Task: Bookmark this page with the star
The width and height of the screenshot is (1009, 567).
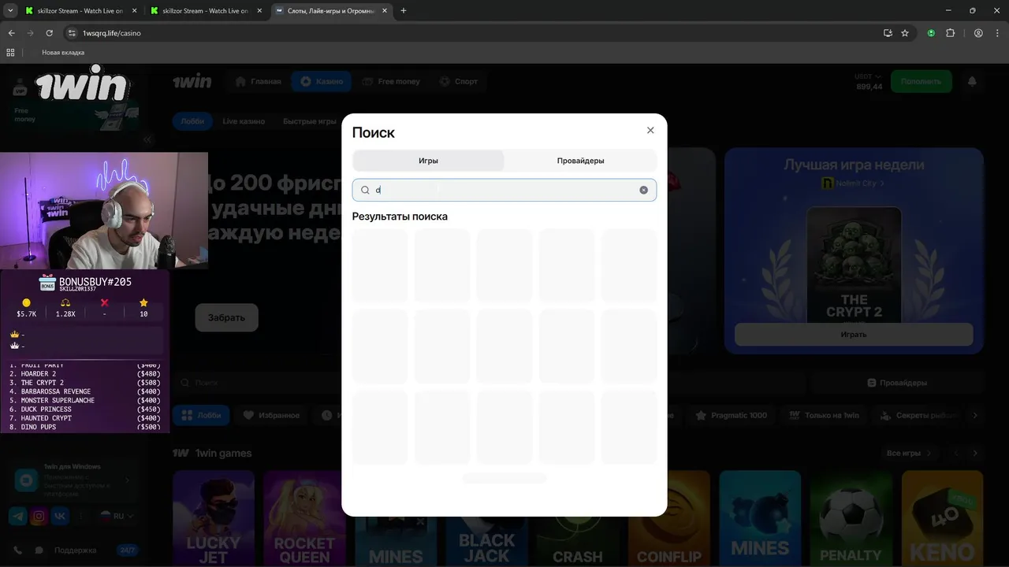Action: pyautogui.click(x=905, y=33)
